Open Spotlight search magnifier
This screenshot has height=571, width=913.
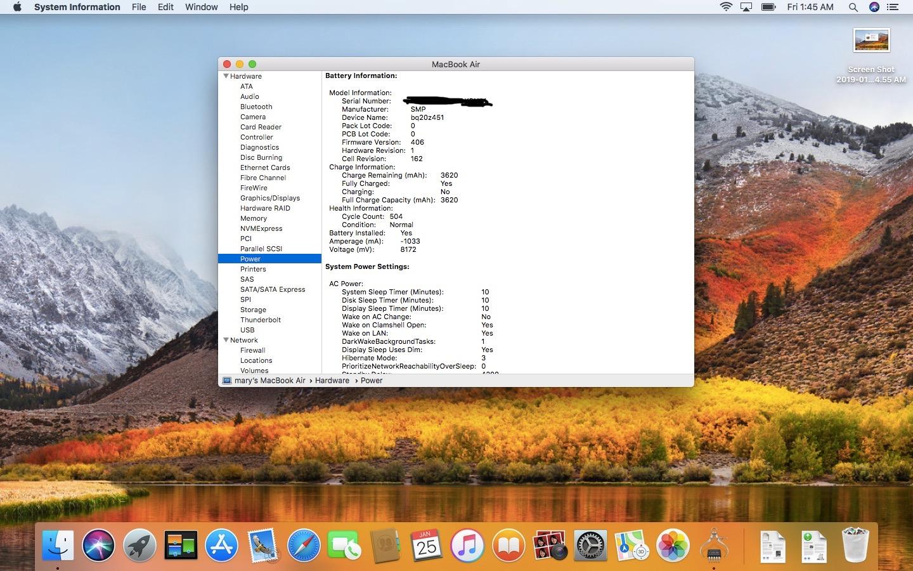coord(853,7)
